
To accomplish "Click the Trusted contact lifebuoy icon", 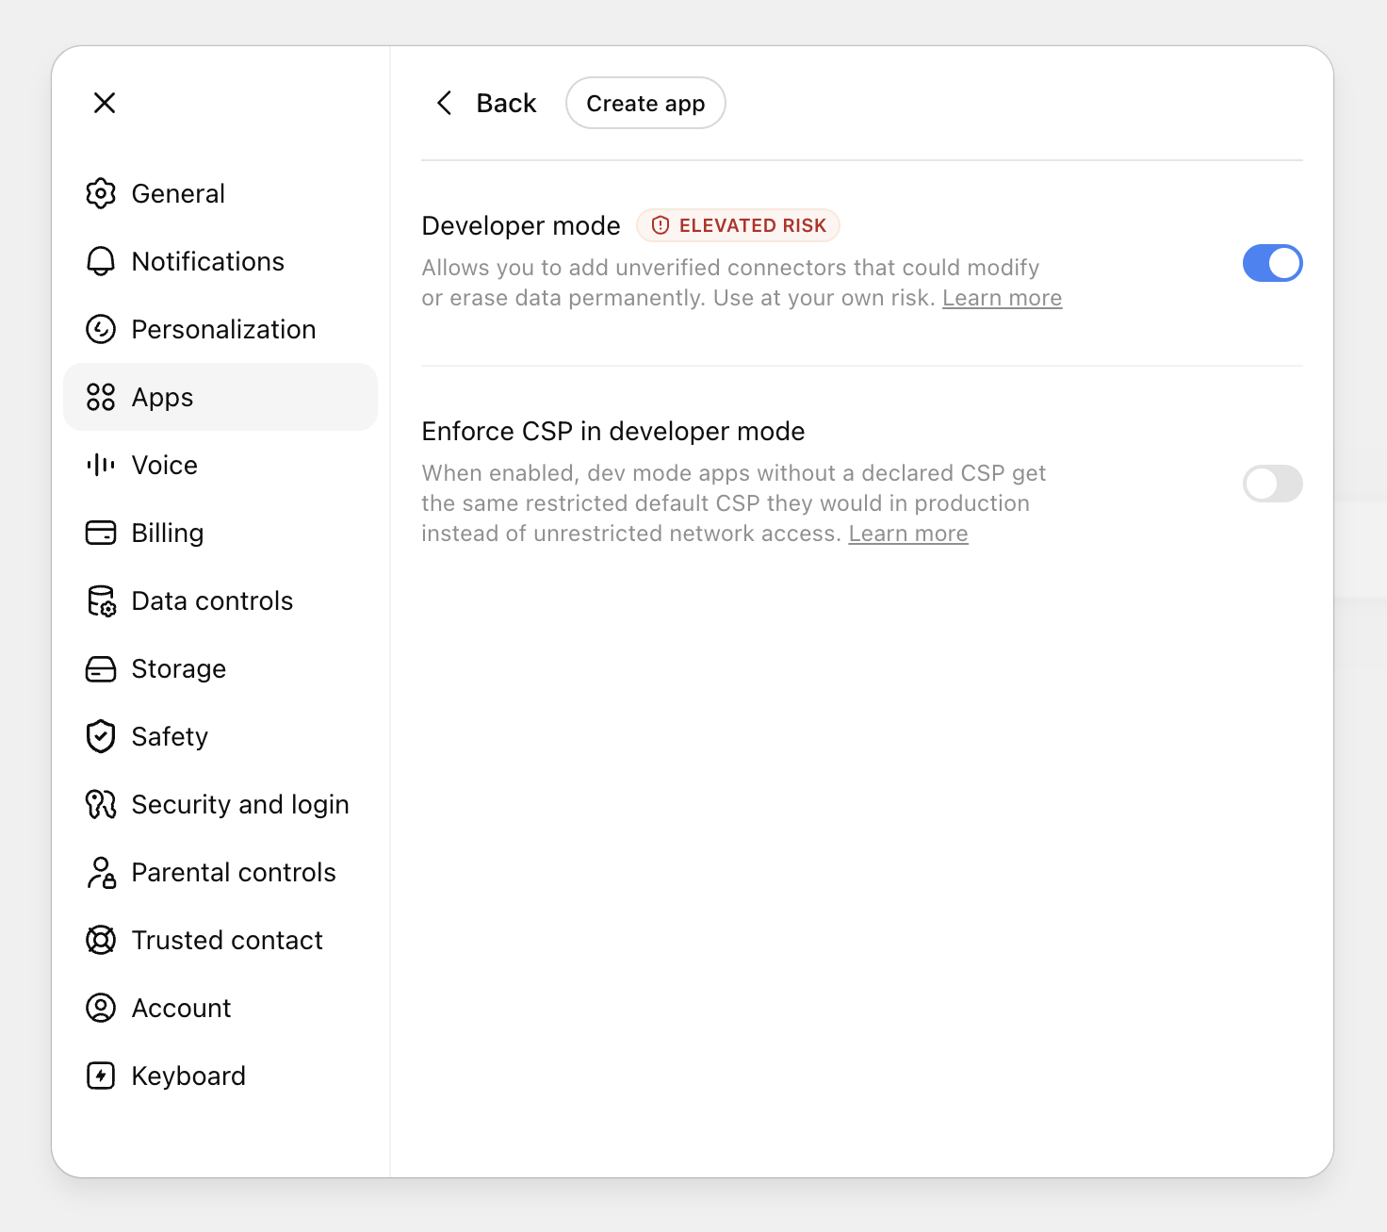I will click(101, 940).
